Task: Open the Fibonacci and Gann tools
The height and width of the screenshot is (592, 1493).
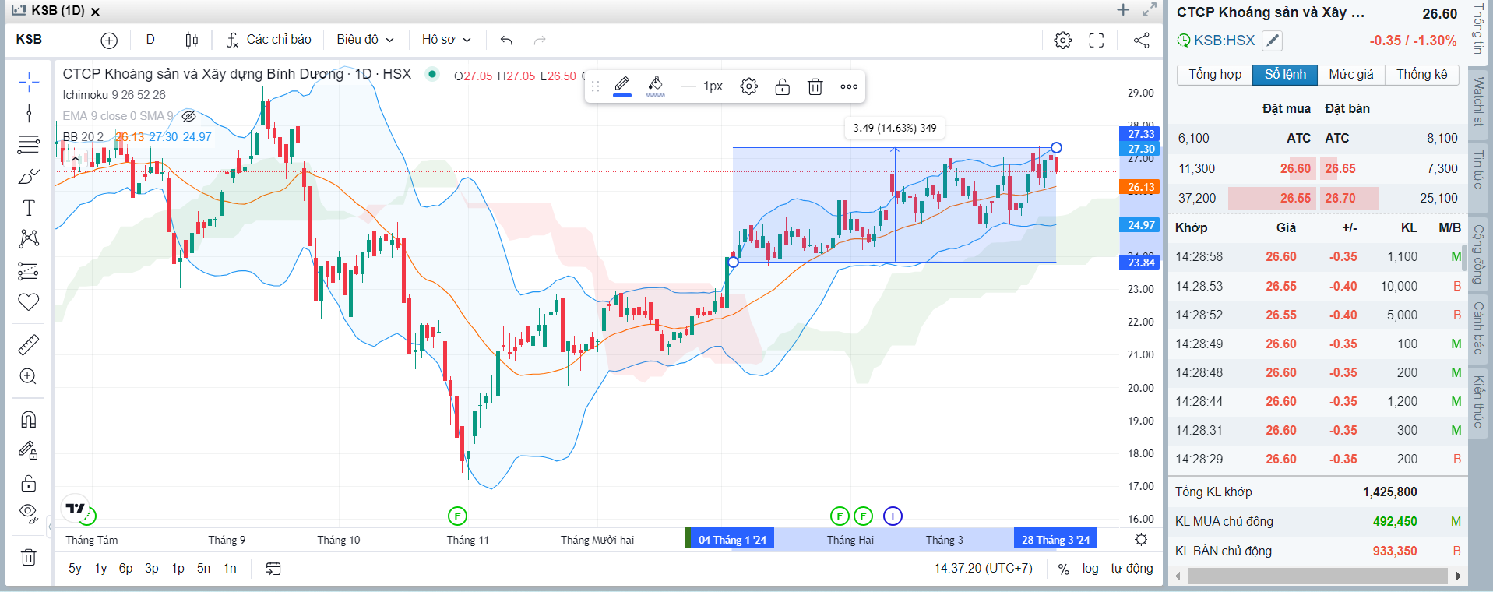Action: [29, 144]
